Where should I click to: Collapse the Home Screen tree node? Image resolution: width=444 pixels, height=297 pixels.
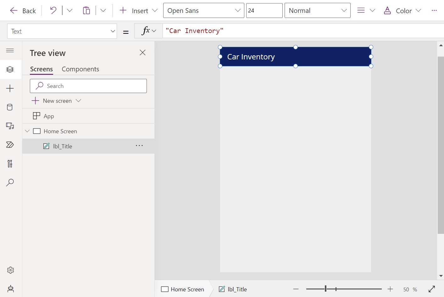[27, 131]
